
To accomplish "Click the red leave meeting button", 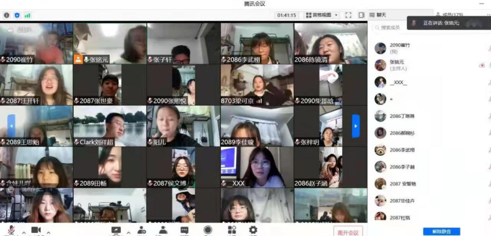I will point(348,232).
